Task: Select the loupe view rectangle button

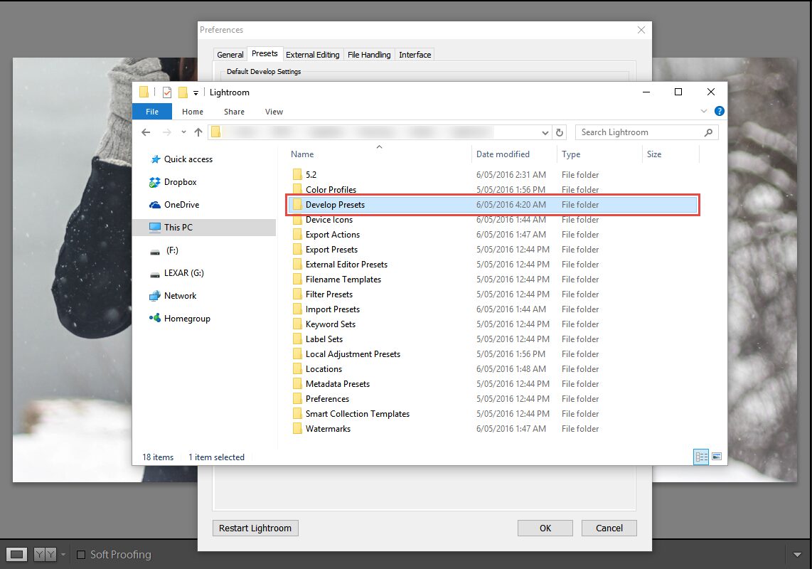Action: [x=16, y=555]
